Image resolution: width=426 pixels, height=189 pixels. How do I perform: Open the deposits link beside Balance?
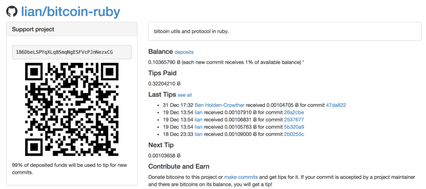coord(184,52)
